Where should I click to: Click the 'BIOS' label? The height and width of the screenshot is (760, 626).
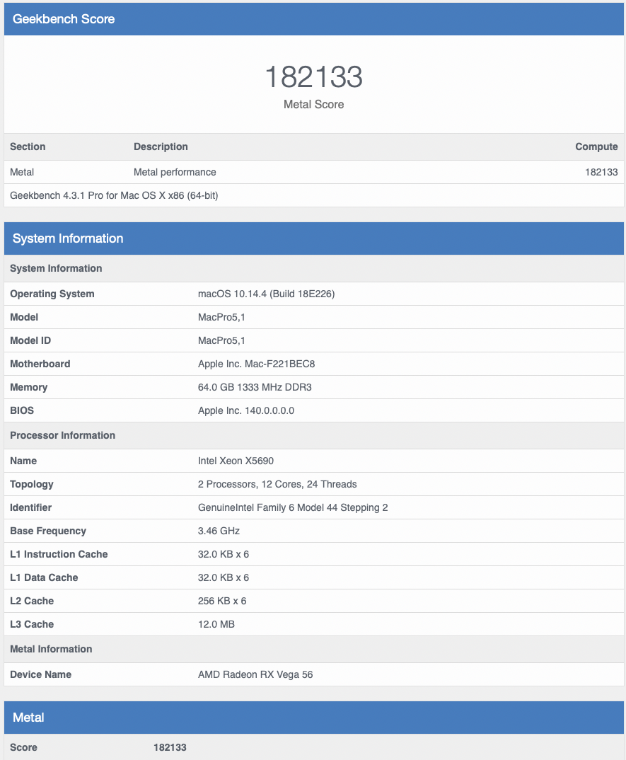[22, 410]
